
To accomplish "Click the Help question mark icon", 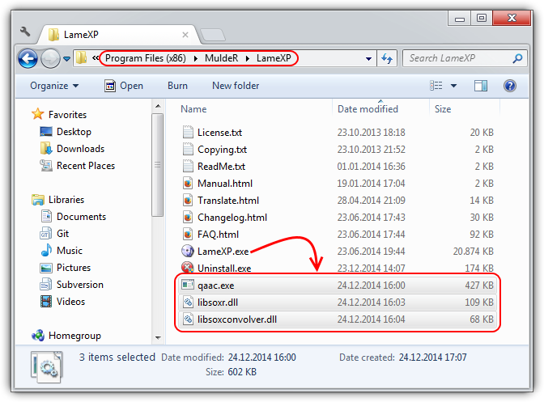I will pyautogui.click(x=510, y=86).
